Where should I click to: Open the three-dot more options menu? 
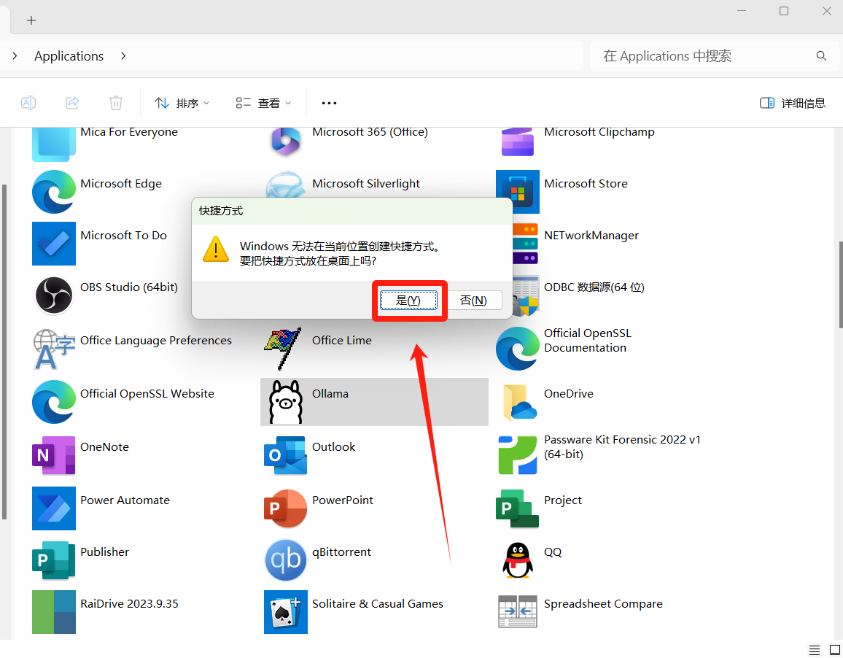pyautogui.click(x=329, y=104)
